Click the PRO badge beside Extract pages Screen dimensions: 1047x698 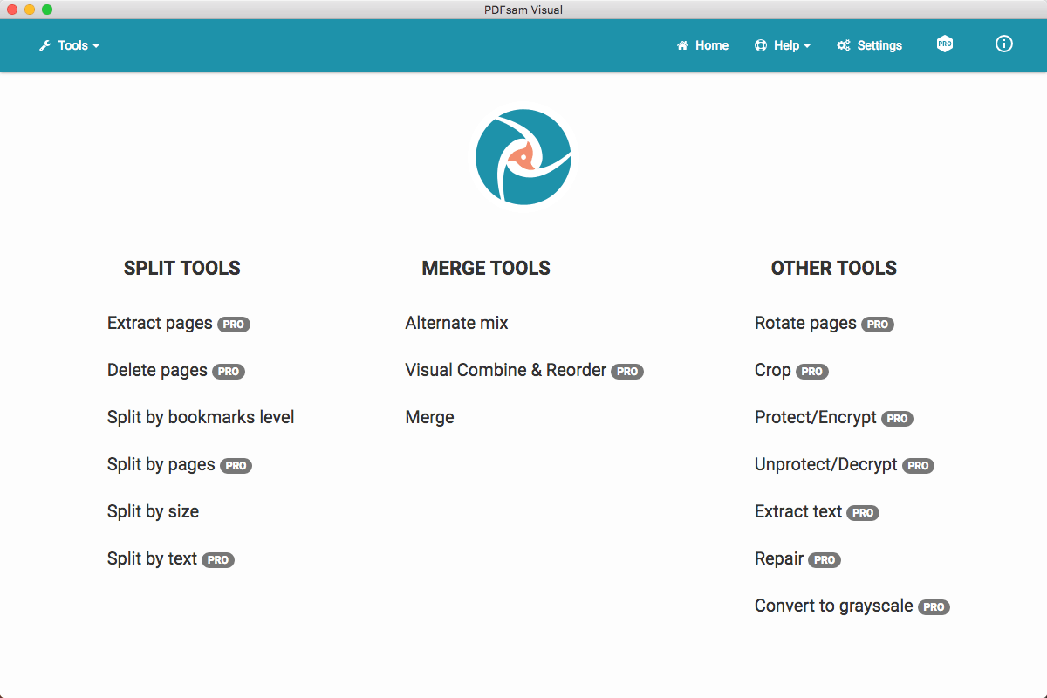(x=234, y=325)
